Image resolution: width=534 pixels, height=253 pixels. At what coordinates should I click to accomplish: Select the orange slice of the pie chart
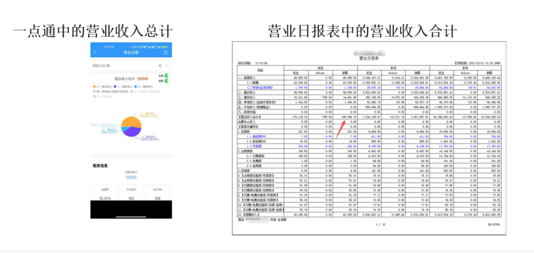tap(131, 122)
